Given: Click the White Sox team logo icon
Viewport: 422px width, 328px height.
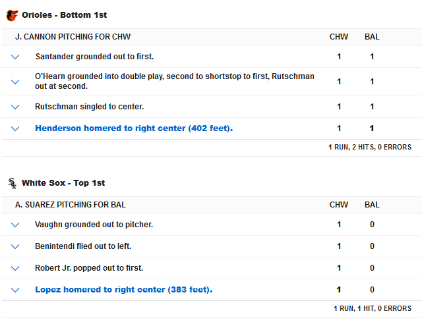Looking at the screenshot, I should (x=12, y=183).
